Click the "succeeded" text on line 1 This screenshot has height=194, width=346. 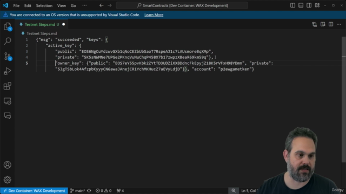pos(68,39)
